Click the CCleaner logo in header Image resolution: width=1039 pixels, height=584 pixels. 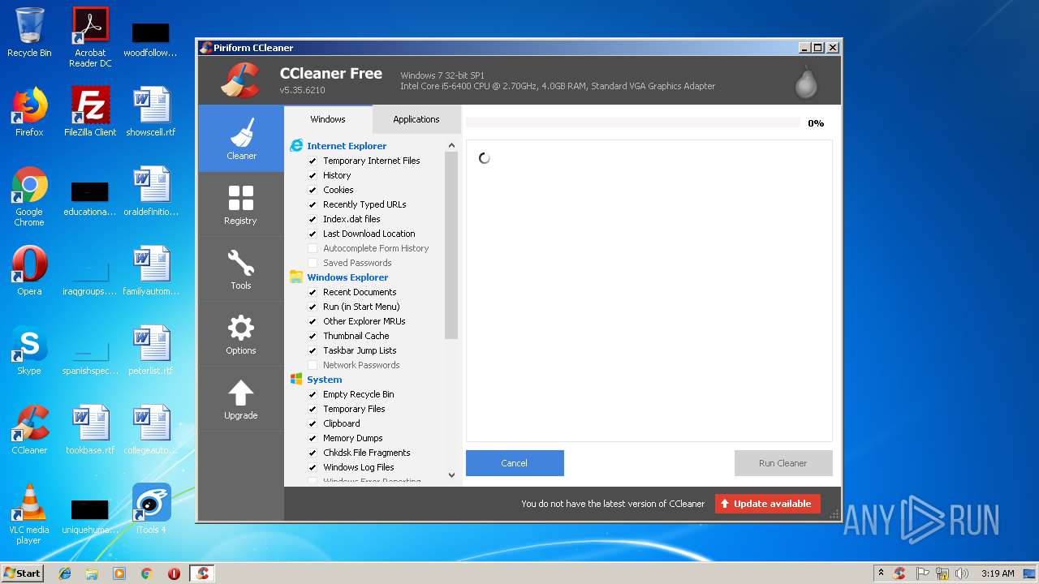[x=240, y=80]
